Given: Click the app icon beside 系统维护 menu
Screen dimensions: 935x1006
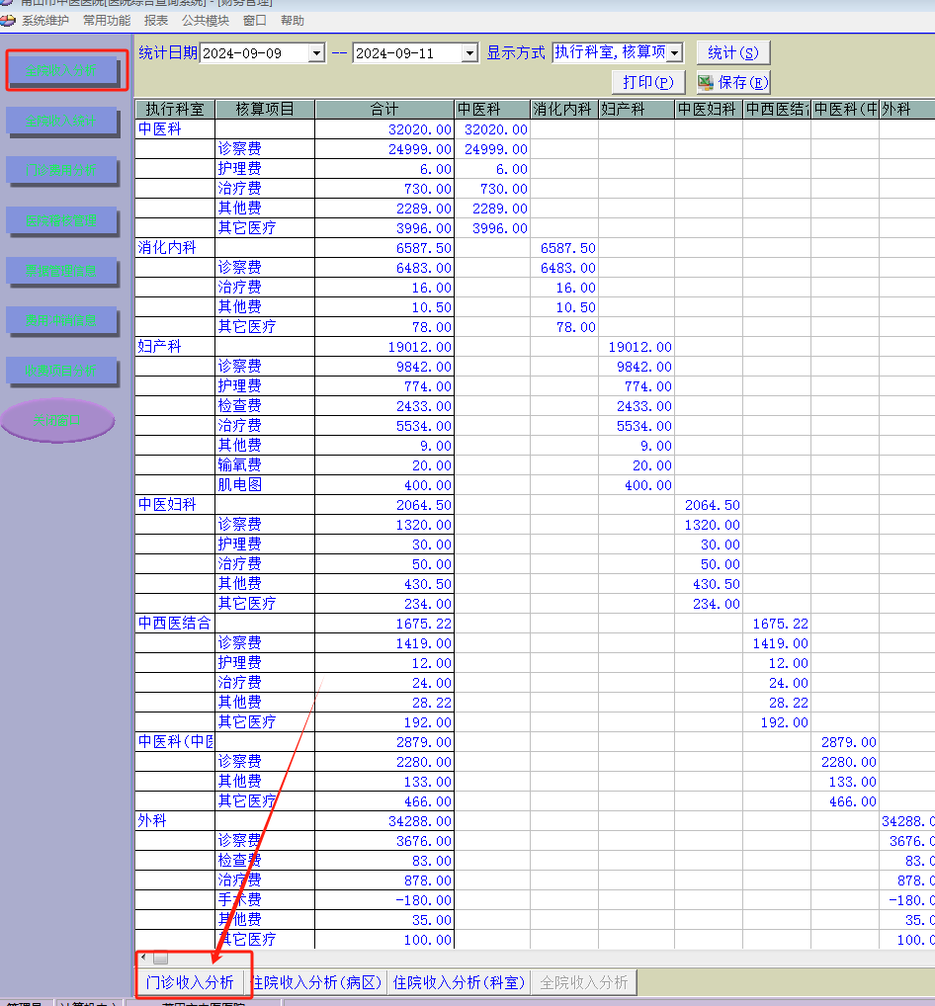Looking at the screenshot, I should pyautogui.click(x=8, y=21).
